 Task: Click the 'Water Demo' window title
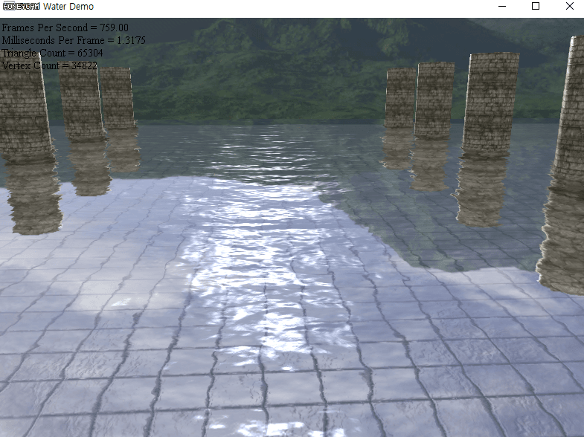(x=68, y=7)
